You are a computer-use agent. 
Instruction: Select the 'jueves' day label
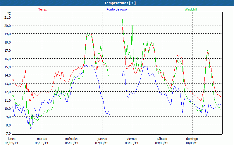(102, 139)
